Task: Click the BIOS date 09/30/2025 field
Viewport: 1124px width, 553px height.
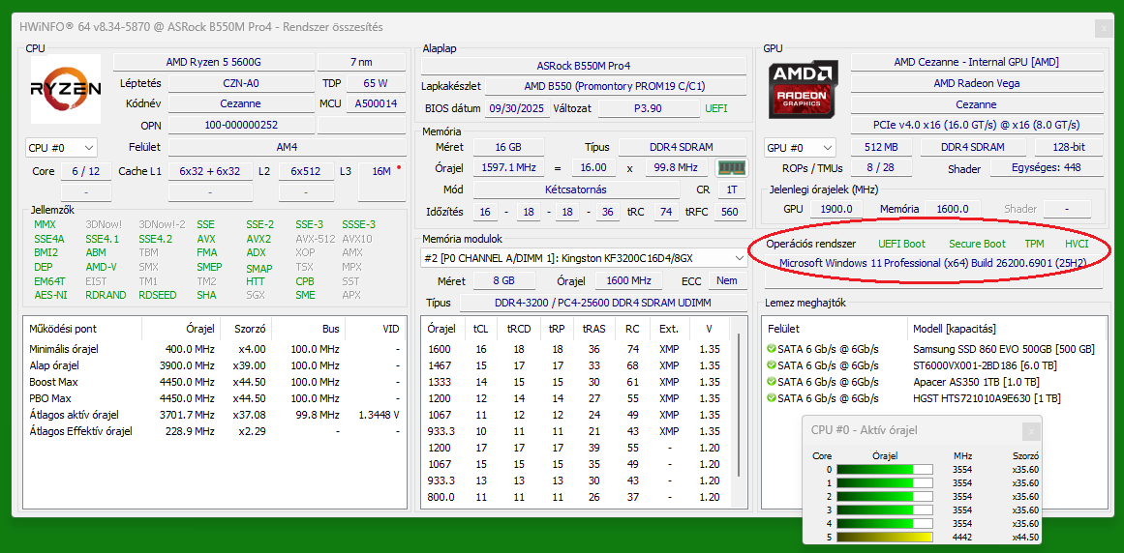Action: click(x=518, y=108)
